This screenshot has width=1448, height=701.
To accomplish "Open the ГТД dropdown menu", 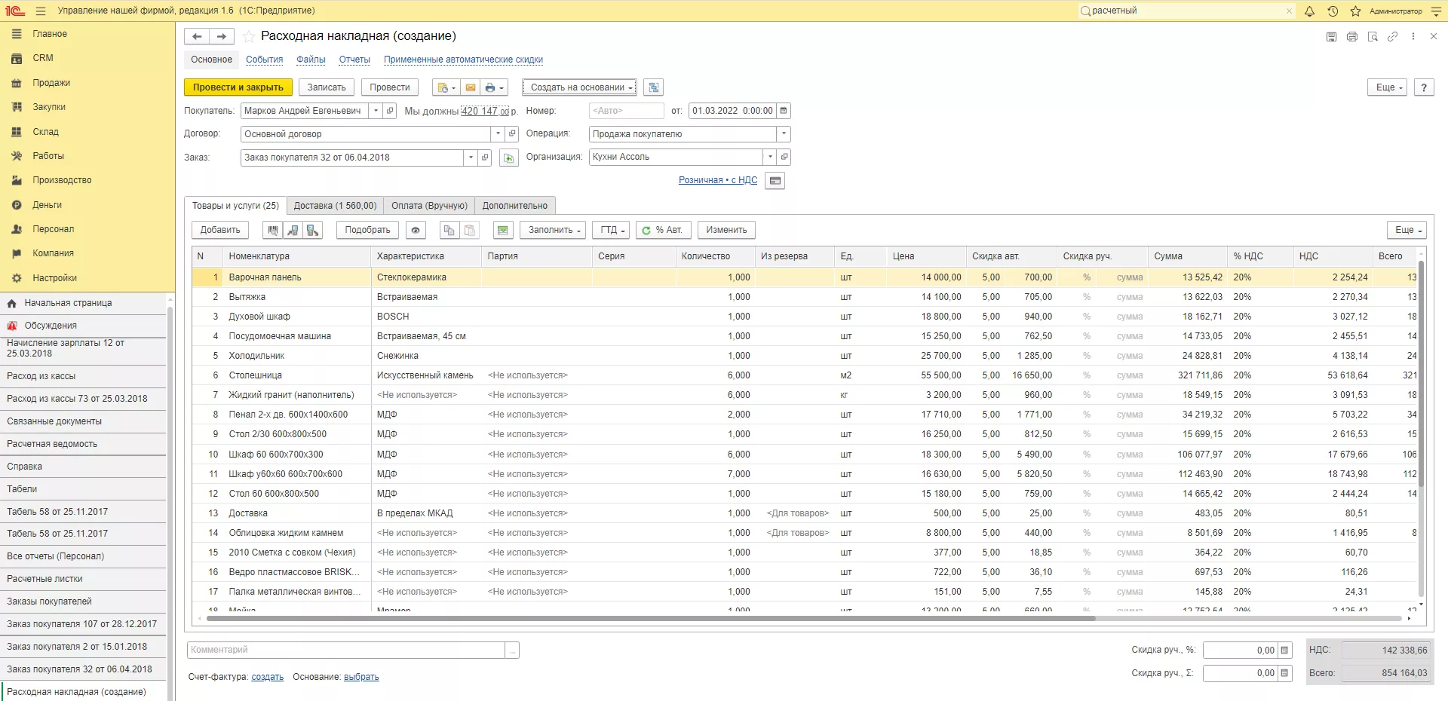I will (612, 230).
